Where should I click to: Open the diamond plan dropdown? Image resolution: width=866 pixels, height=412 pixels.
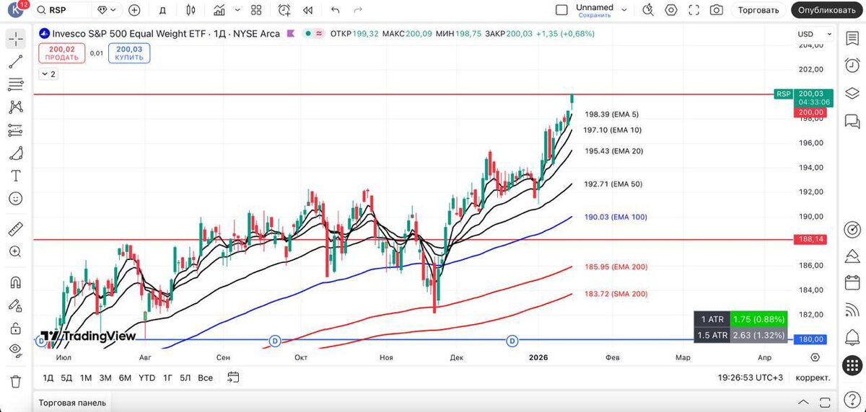point(107,10)
